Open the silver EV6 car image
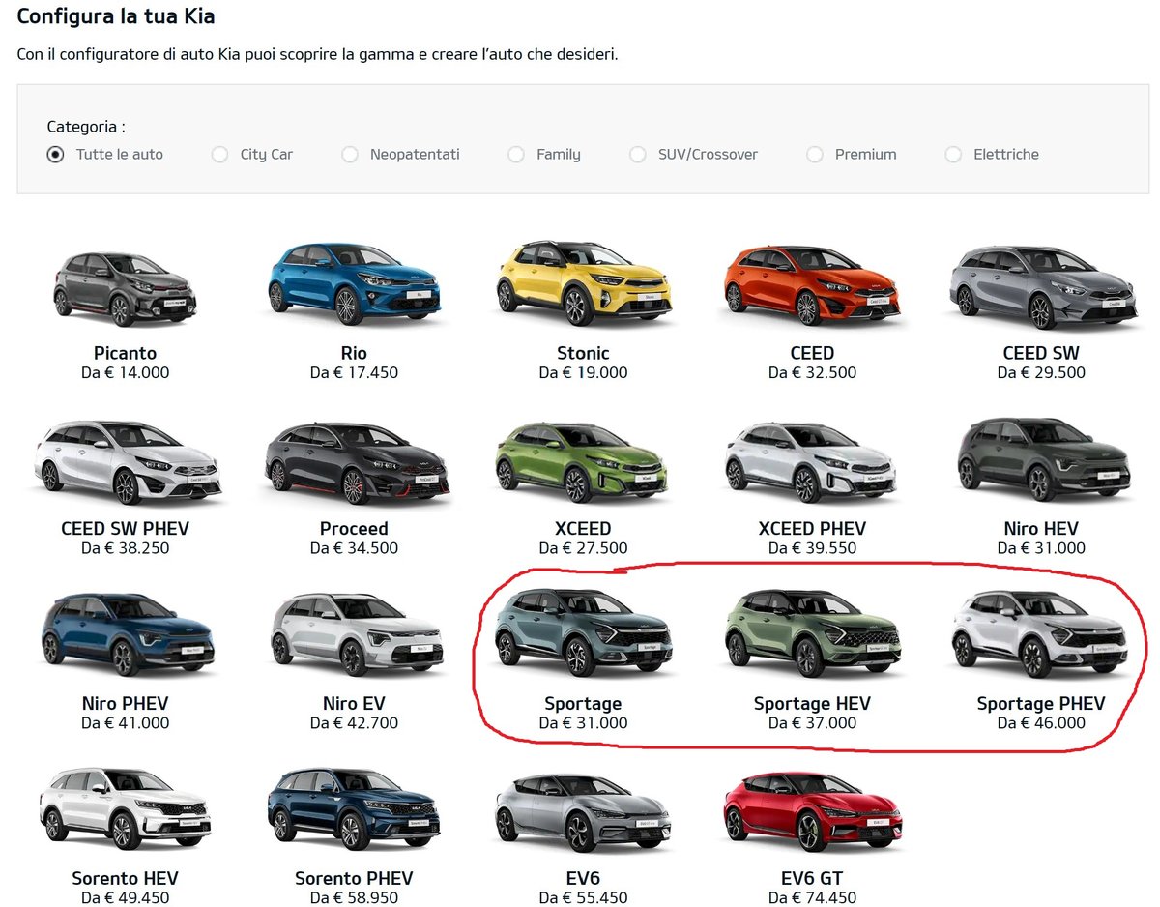Image resolution: width=1160 pixels, height=907 pixels. click(x=583, y=812)
